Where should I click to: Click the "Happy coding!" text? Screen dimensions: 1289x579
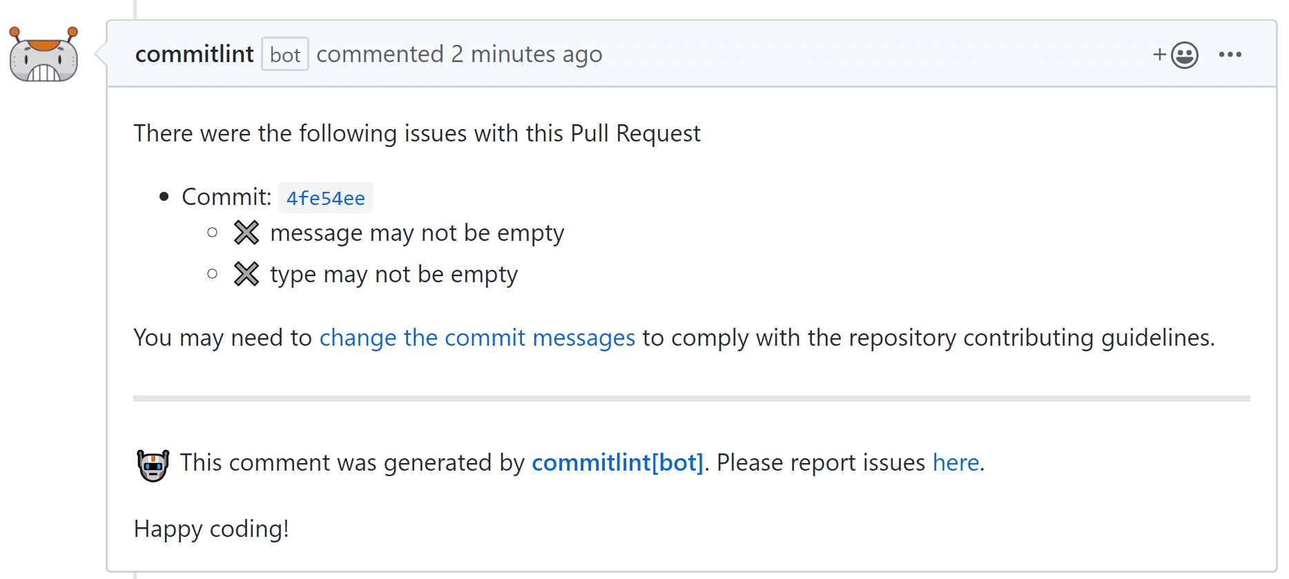pyautogui.click(x=211, y=529)
